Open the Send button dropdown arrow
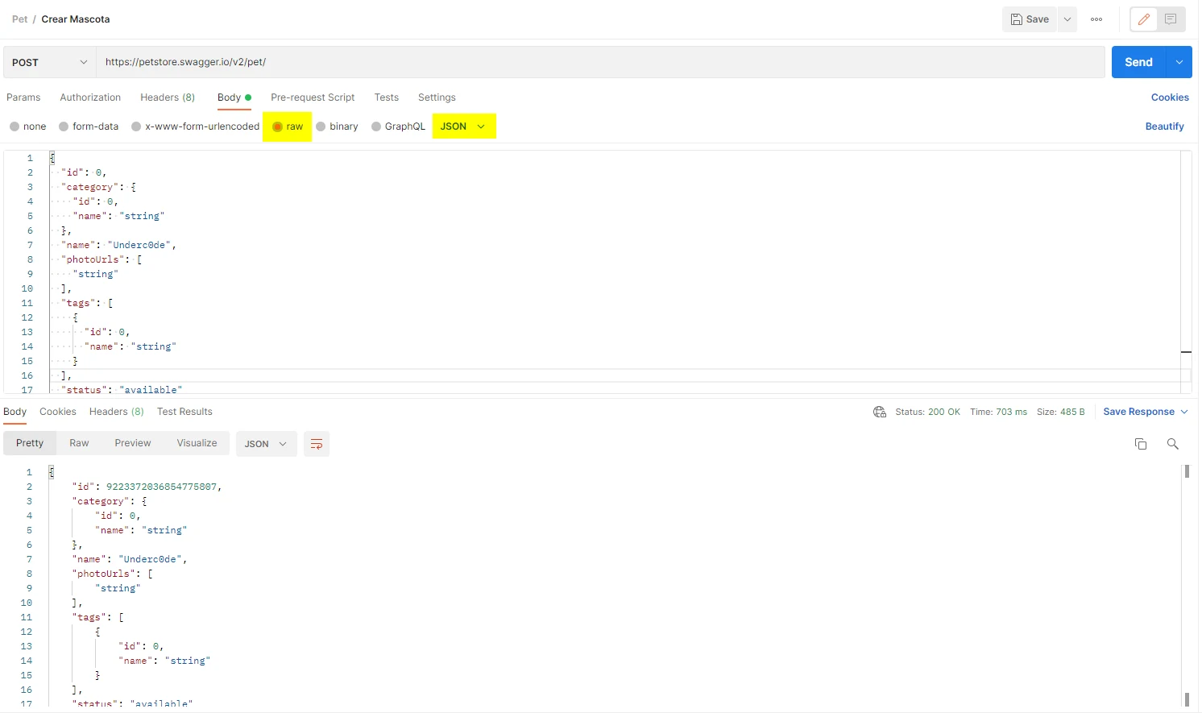 (1179, 62)
